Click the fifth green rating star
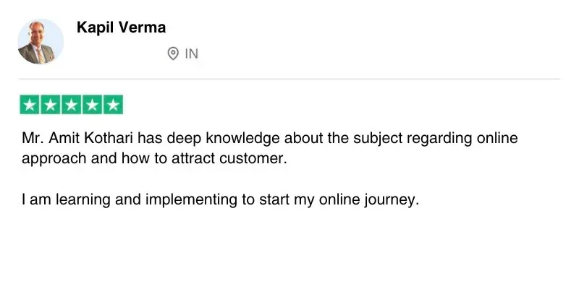 [x=113, y=105]
